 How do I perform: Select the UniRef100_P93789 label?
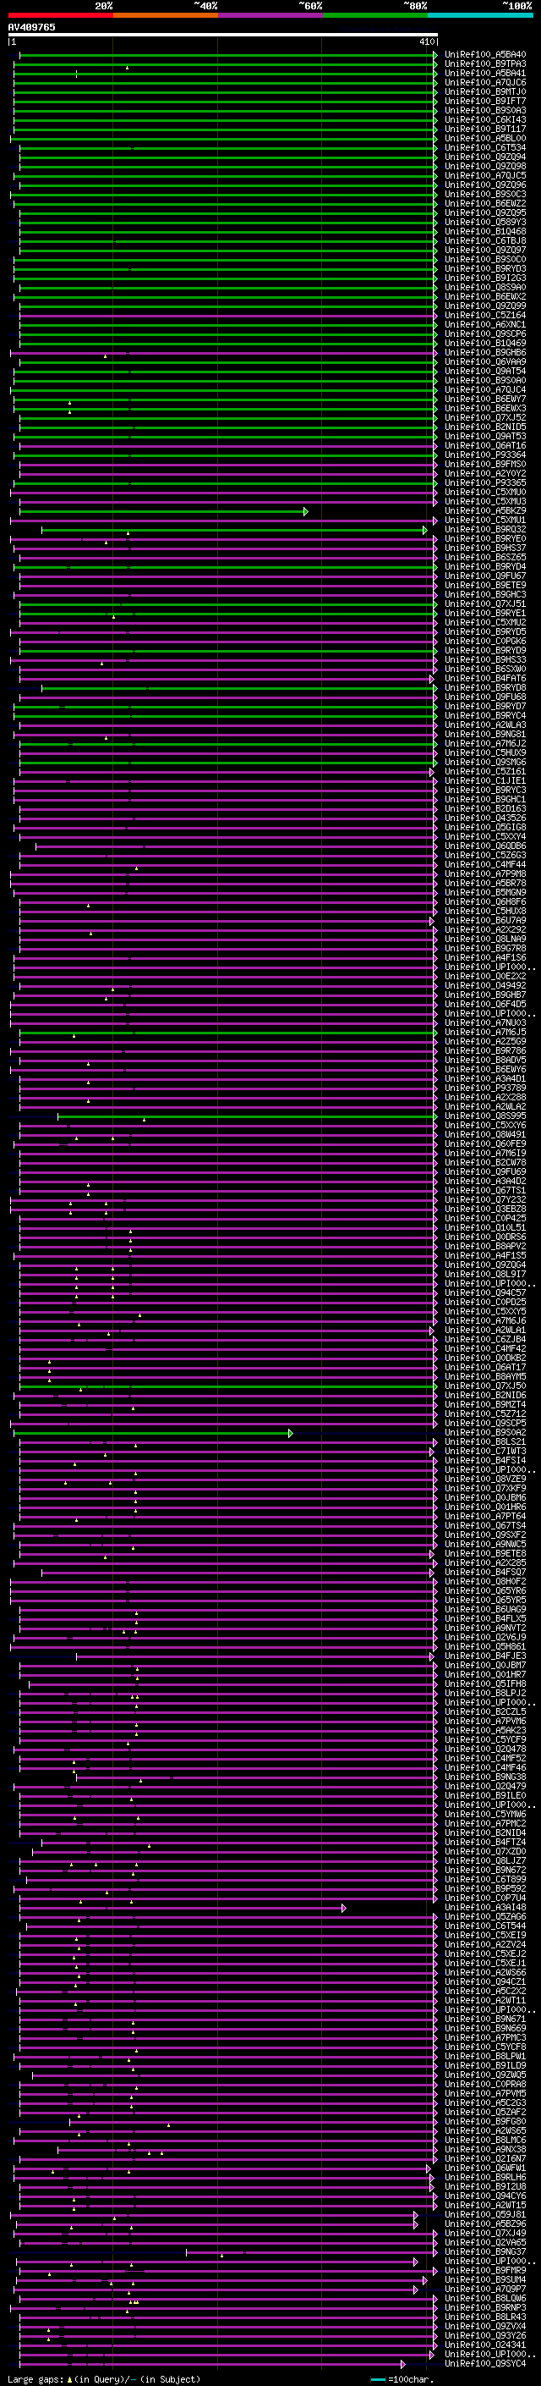[x=485, y=1088]
